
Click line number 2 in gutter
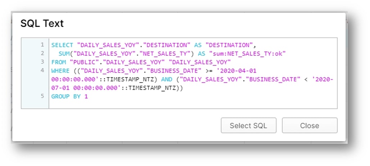[42, 54]
